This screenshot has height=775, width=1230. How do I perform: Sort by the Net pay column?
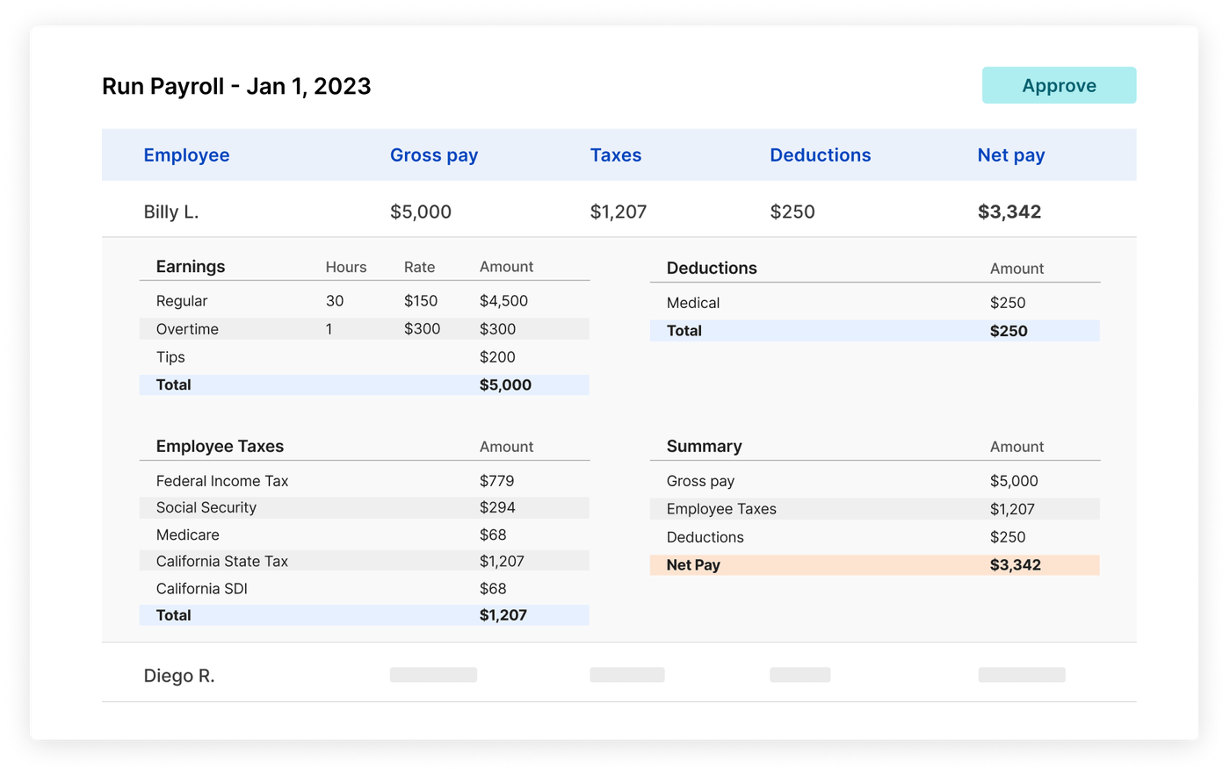pos(1010,154)
